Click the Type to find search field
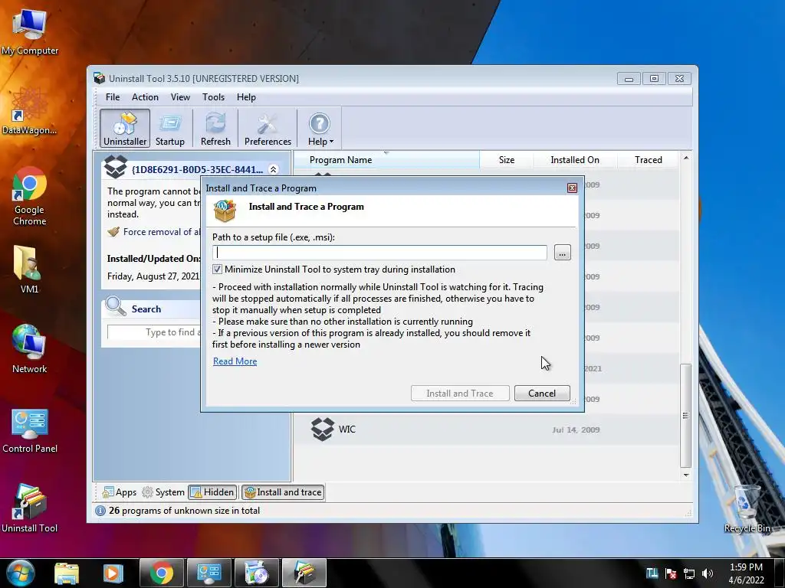The width and height of the screenshot is (785, 588). point(154,332)
